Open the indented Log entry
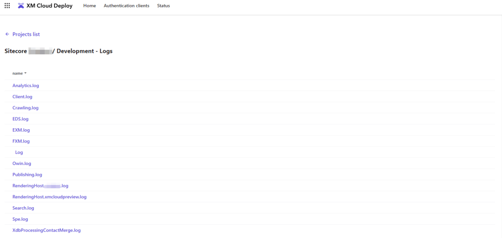 tap(19, 152)
